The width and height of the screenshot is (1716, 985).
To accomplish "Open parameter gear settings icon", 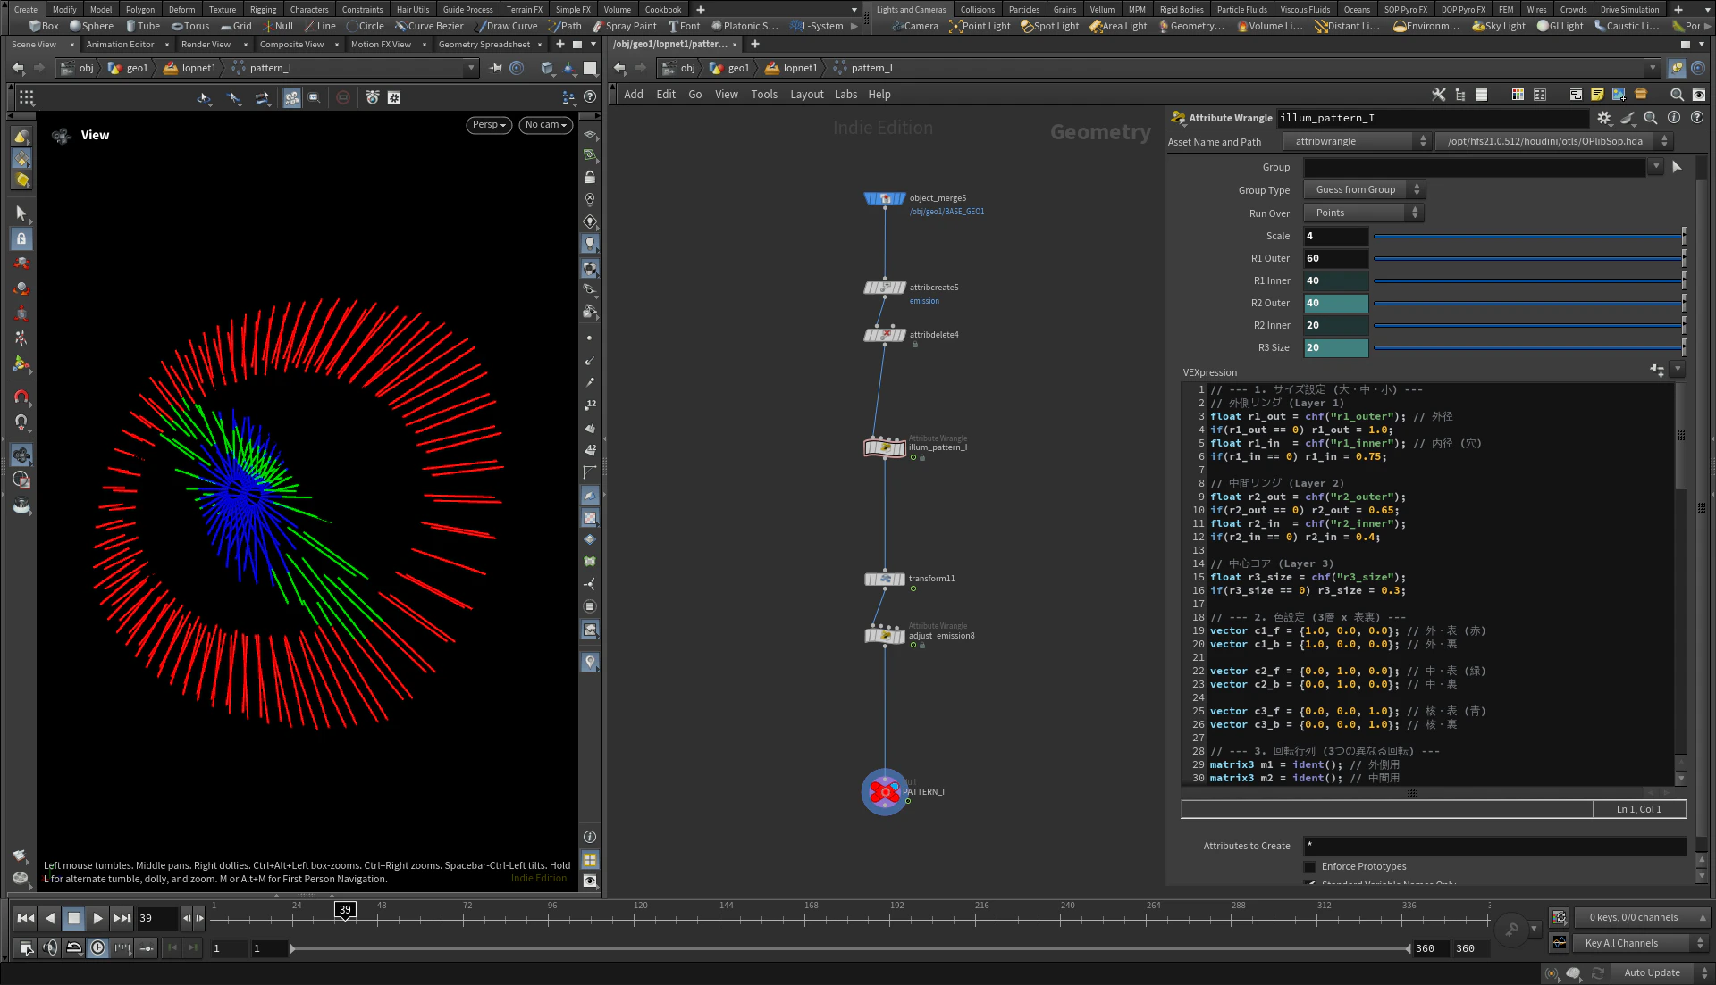I will pos(1604,118).
